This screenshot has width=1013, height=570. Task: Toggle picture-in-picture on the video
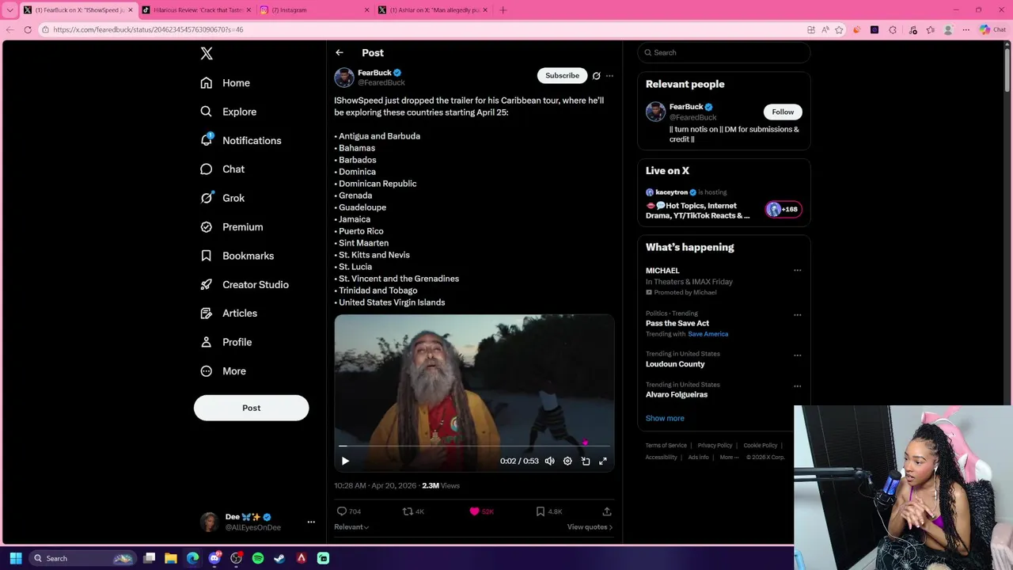point(586,461)
